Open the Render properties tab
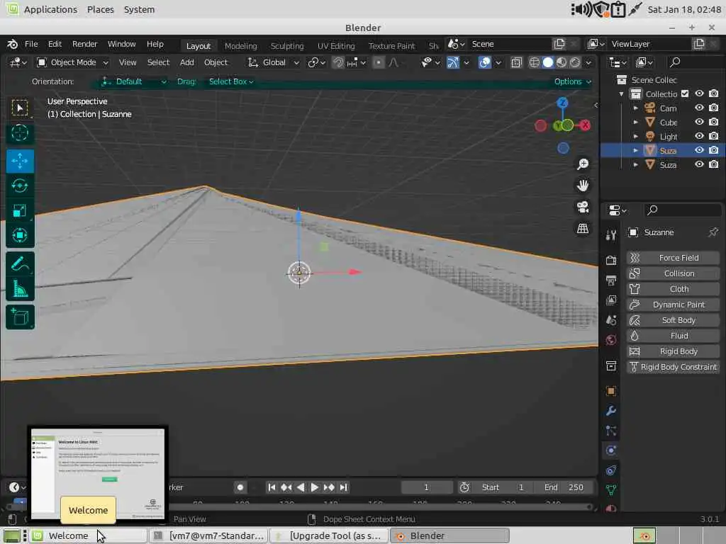The height and width of the screenshot is (544, 726). coord(610,261)
